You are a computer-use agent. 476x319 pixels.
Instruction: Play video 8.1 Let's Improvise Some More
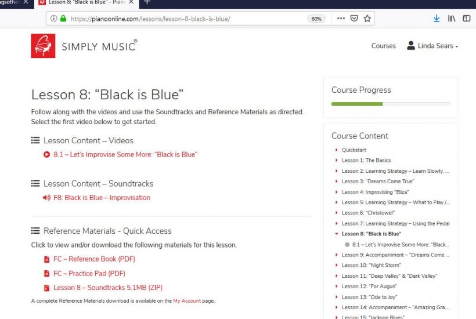coord(125,155)
